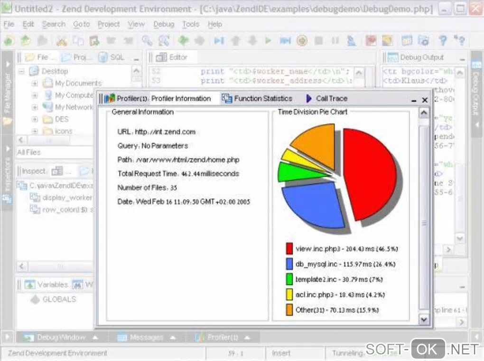Click the profiler scrollbar up arrow

tap(424, 113)
